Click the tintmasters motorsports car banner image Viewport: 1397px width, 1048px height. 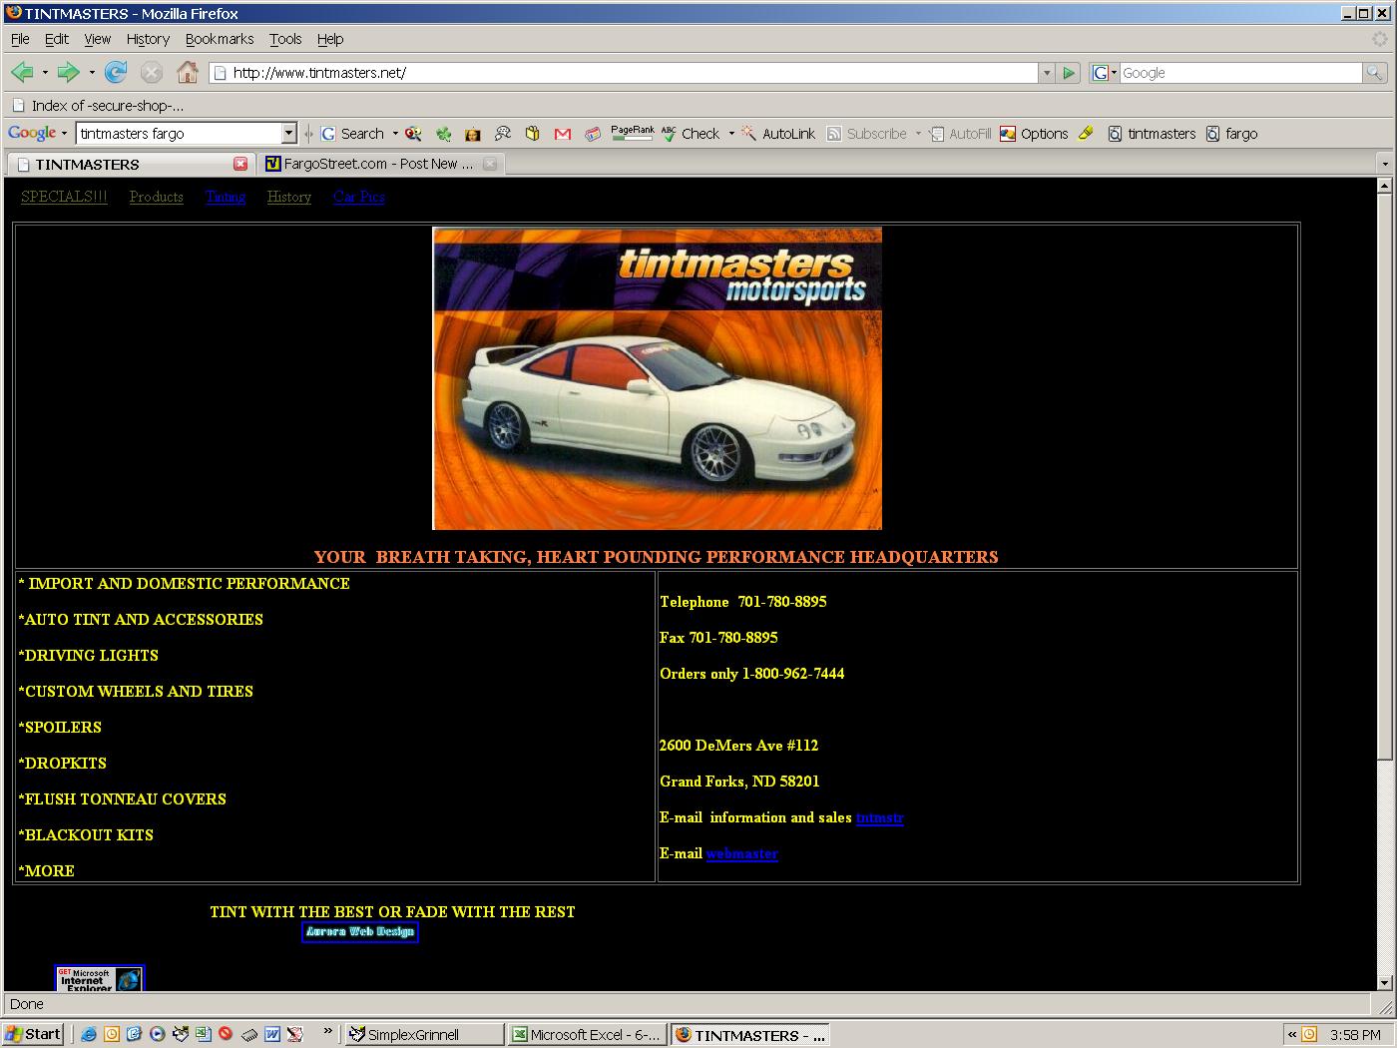657,378
